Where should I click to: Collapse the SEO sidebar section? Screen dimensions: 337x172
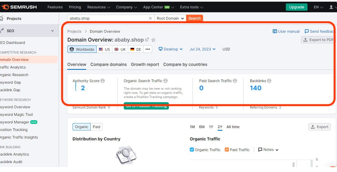52,31
